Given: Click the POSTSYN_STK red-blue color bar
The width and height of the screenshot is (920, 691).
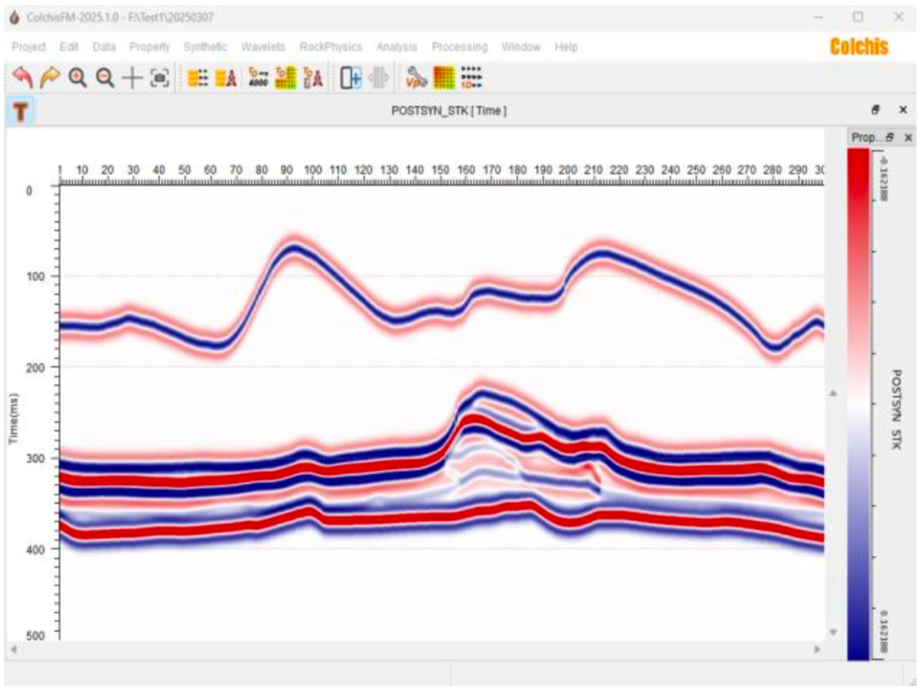Looking at the screenshot, I should coord(858,404).
